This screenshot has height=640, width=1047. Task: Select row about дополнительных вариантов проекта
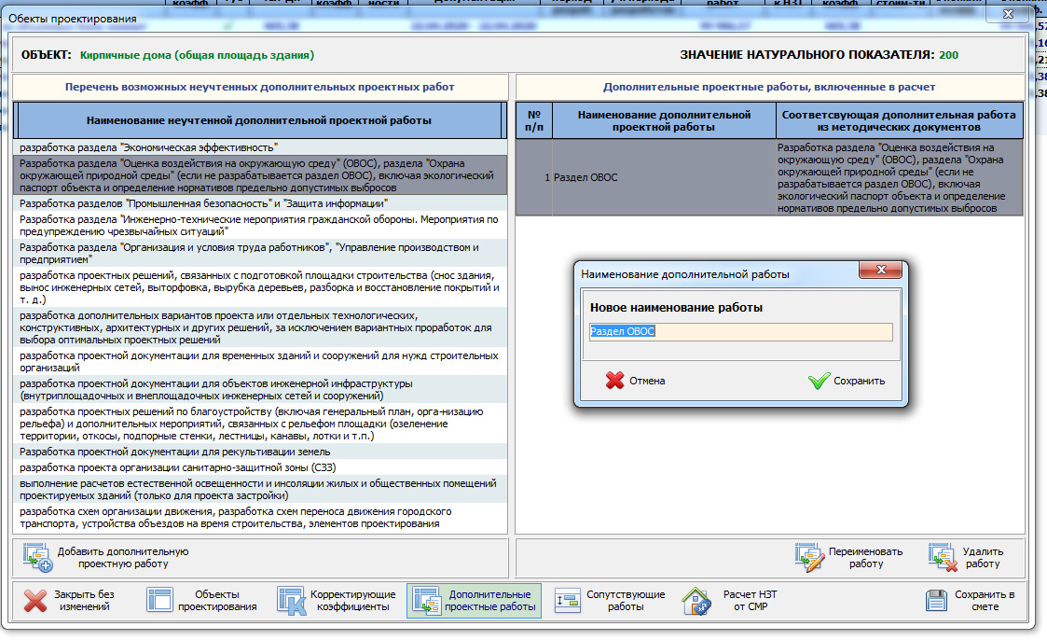coord(260,327)
